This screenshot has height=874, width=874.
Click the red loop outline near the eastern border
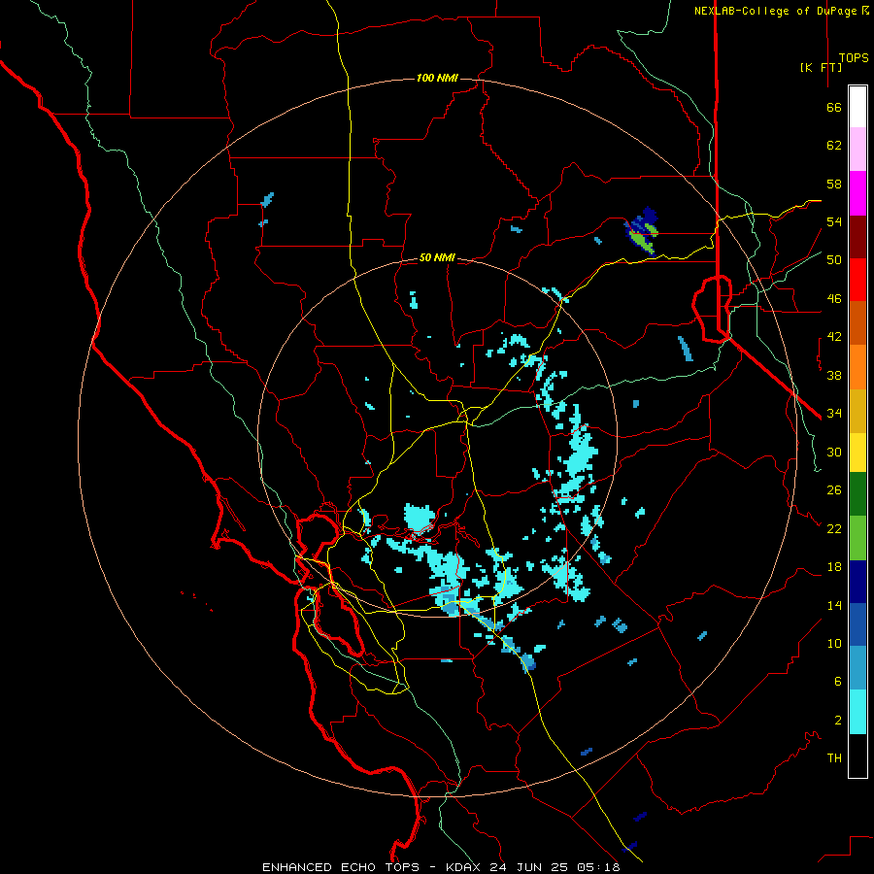click(x=712, y=308)
